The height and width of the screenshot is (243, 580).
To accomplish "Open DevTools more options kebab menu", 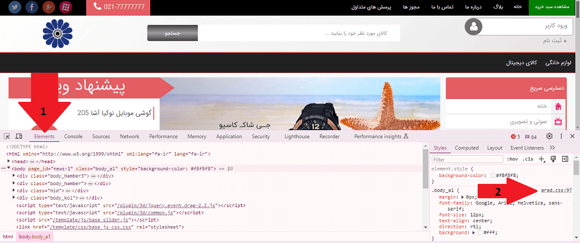I will click(x=561, y=137).
